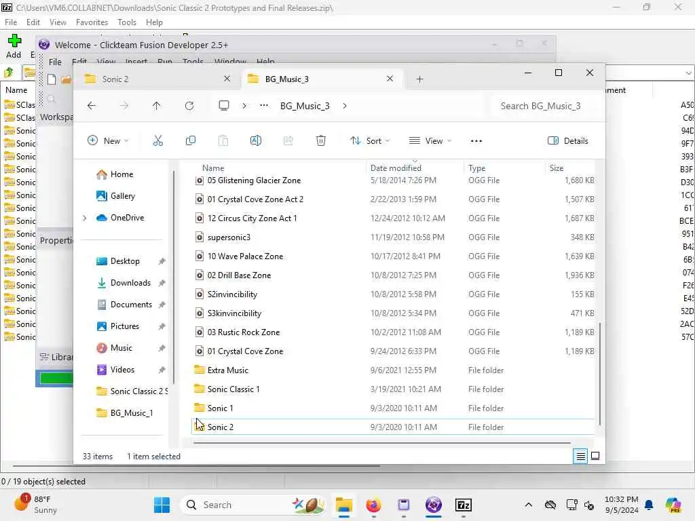Close the Sonic 2 Explorer tab
Screen dimensions: 695x521
tap(227, 79)
